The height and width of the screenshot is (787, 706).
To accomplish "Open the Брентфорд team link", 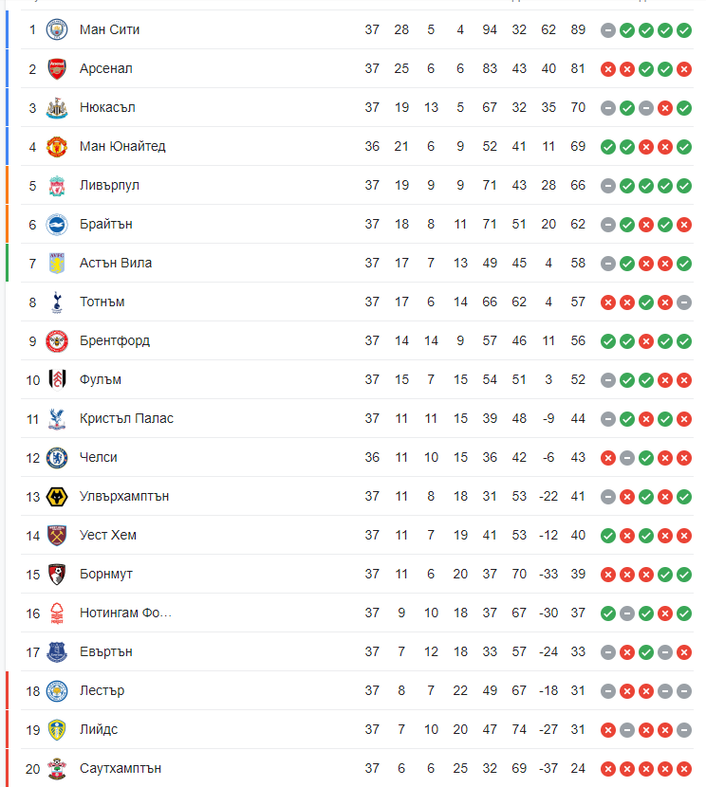I will coord(115,340).
